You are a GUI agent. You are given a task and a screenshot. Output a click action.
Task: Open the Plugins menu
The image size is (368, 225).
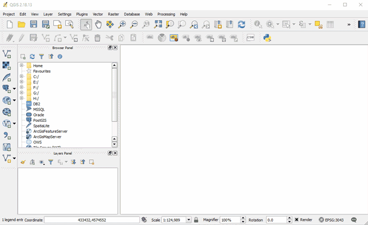click(82, 14)
